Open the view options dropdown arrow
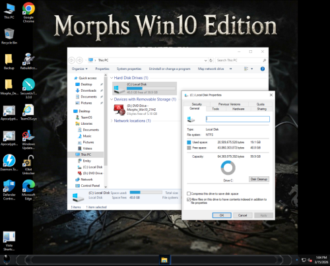 [x=252, y=69]
